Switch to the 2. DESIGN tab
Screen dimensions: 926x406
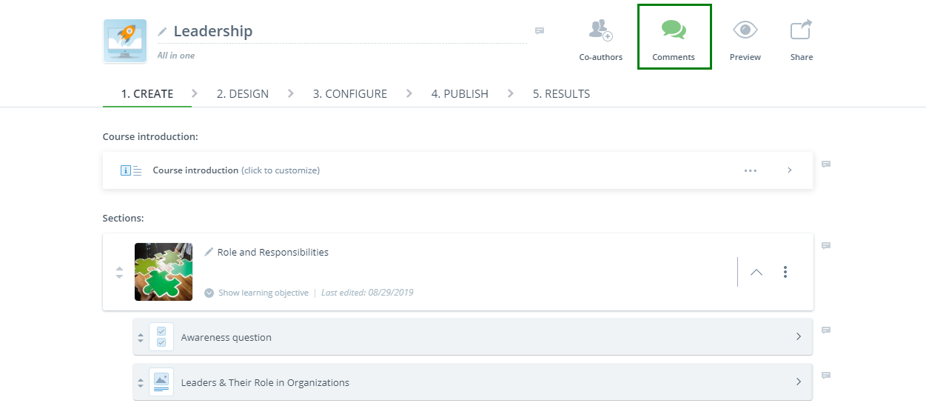click(243, 94)
